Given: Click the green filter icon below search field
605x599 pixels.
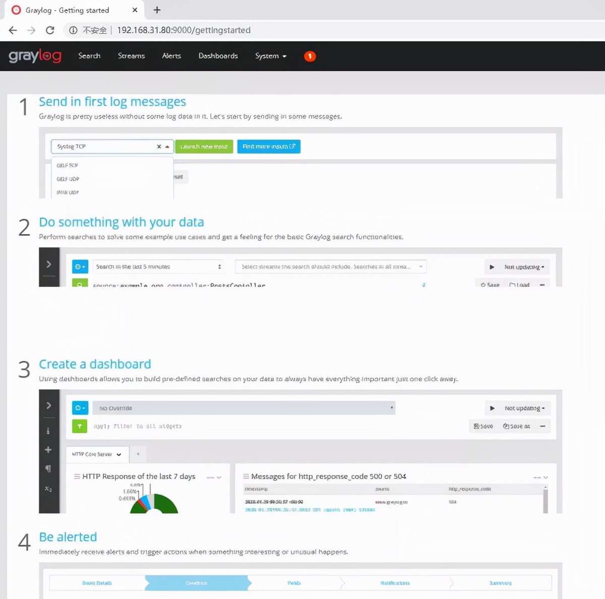Looking at the screenshot, I should point(79,426).
